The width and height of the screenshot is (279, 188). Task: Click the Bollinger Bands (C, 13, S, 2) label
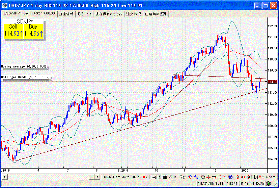[x=26, y=77]
